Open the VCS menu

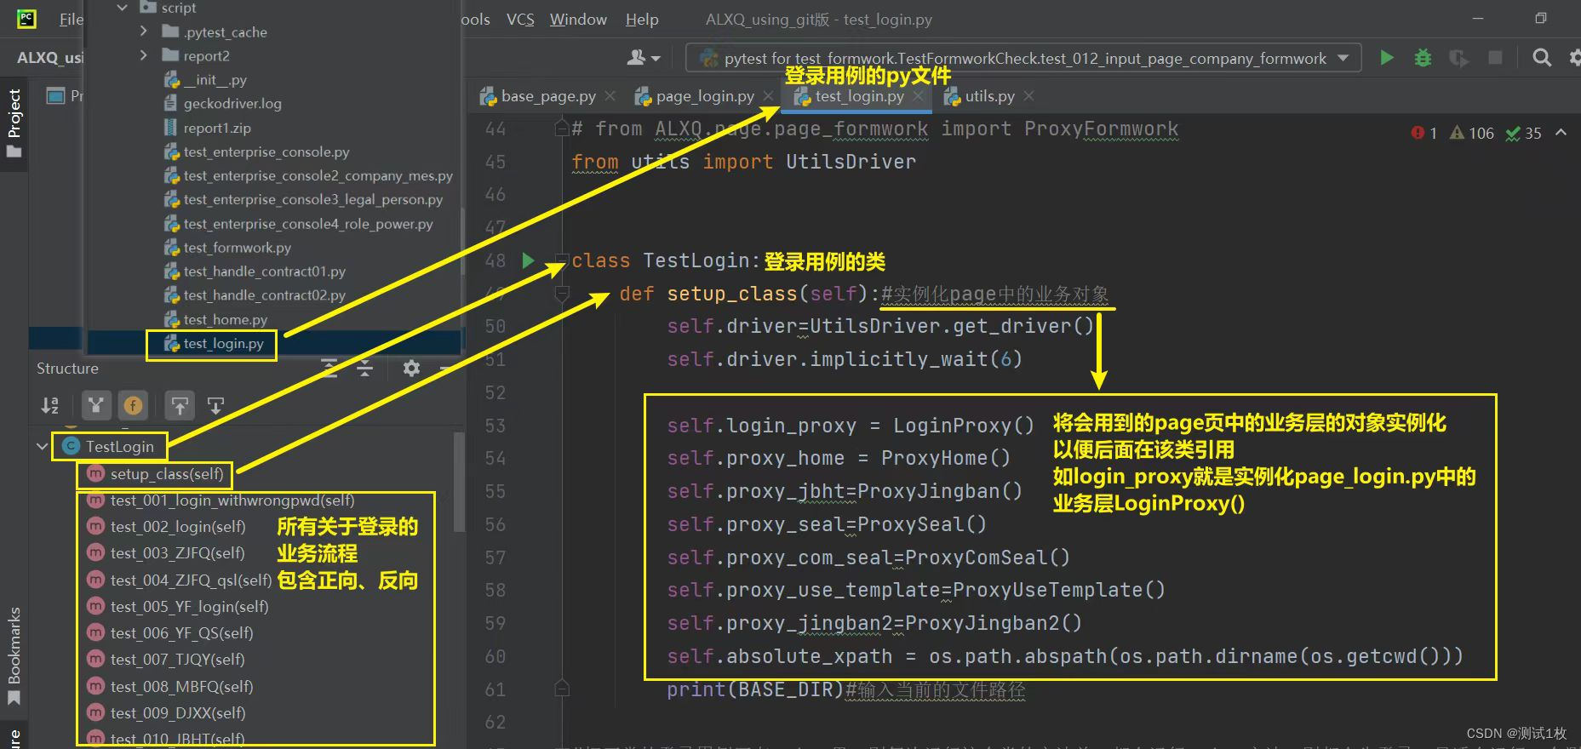tap(520, 19)
